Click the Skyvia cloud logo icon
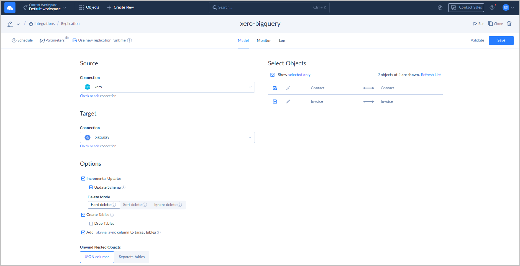 point(10,8)
